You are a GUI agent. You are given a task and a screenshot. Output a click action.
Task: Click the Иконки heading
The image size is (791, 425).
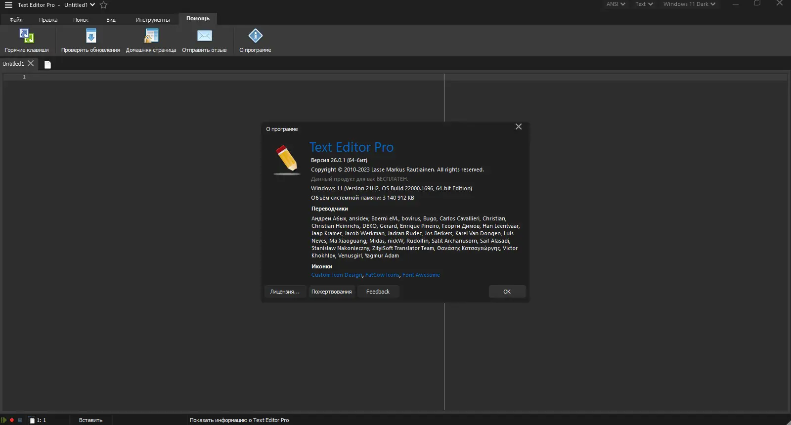pos(322,266)
